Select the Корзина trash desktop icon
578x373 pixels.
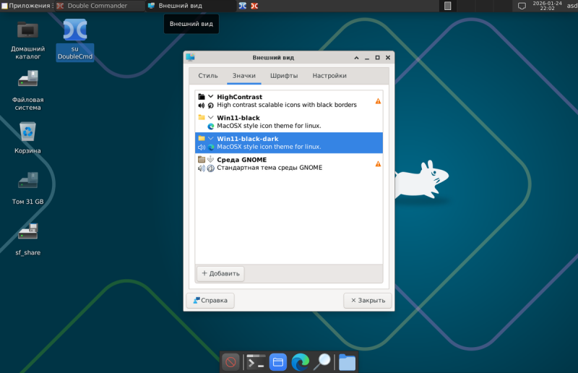(x=27, y=138)
